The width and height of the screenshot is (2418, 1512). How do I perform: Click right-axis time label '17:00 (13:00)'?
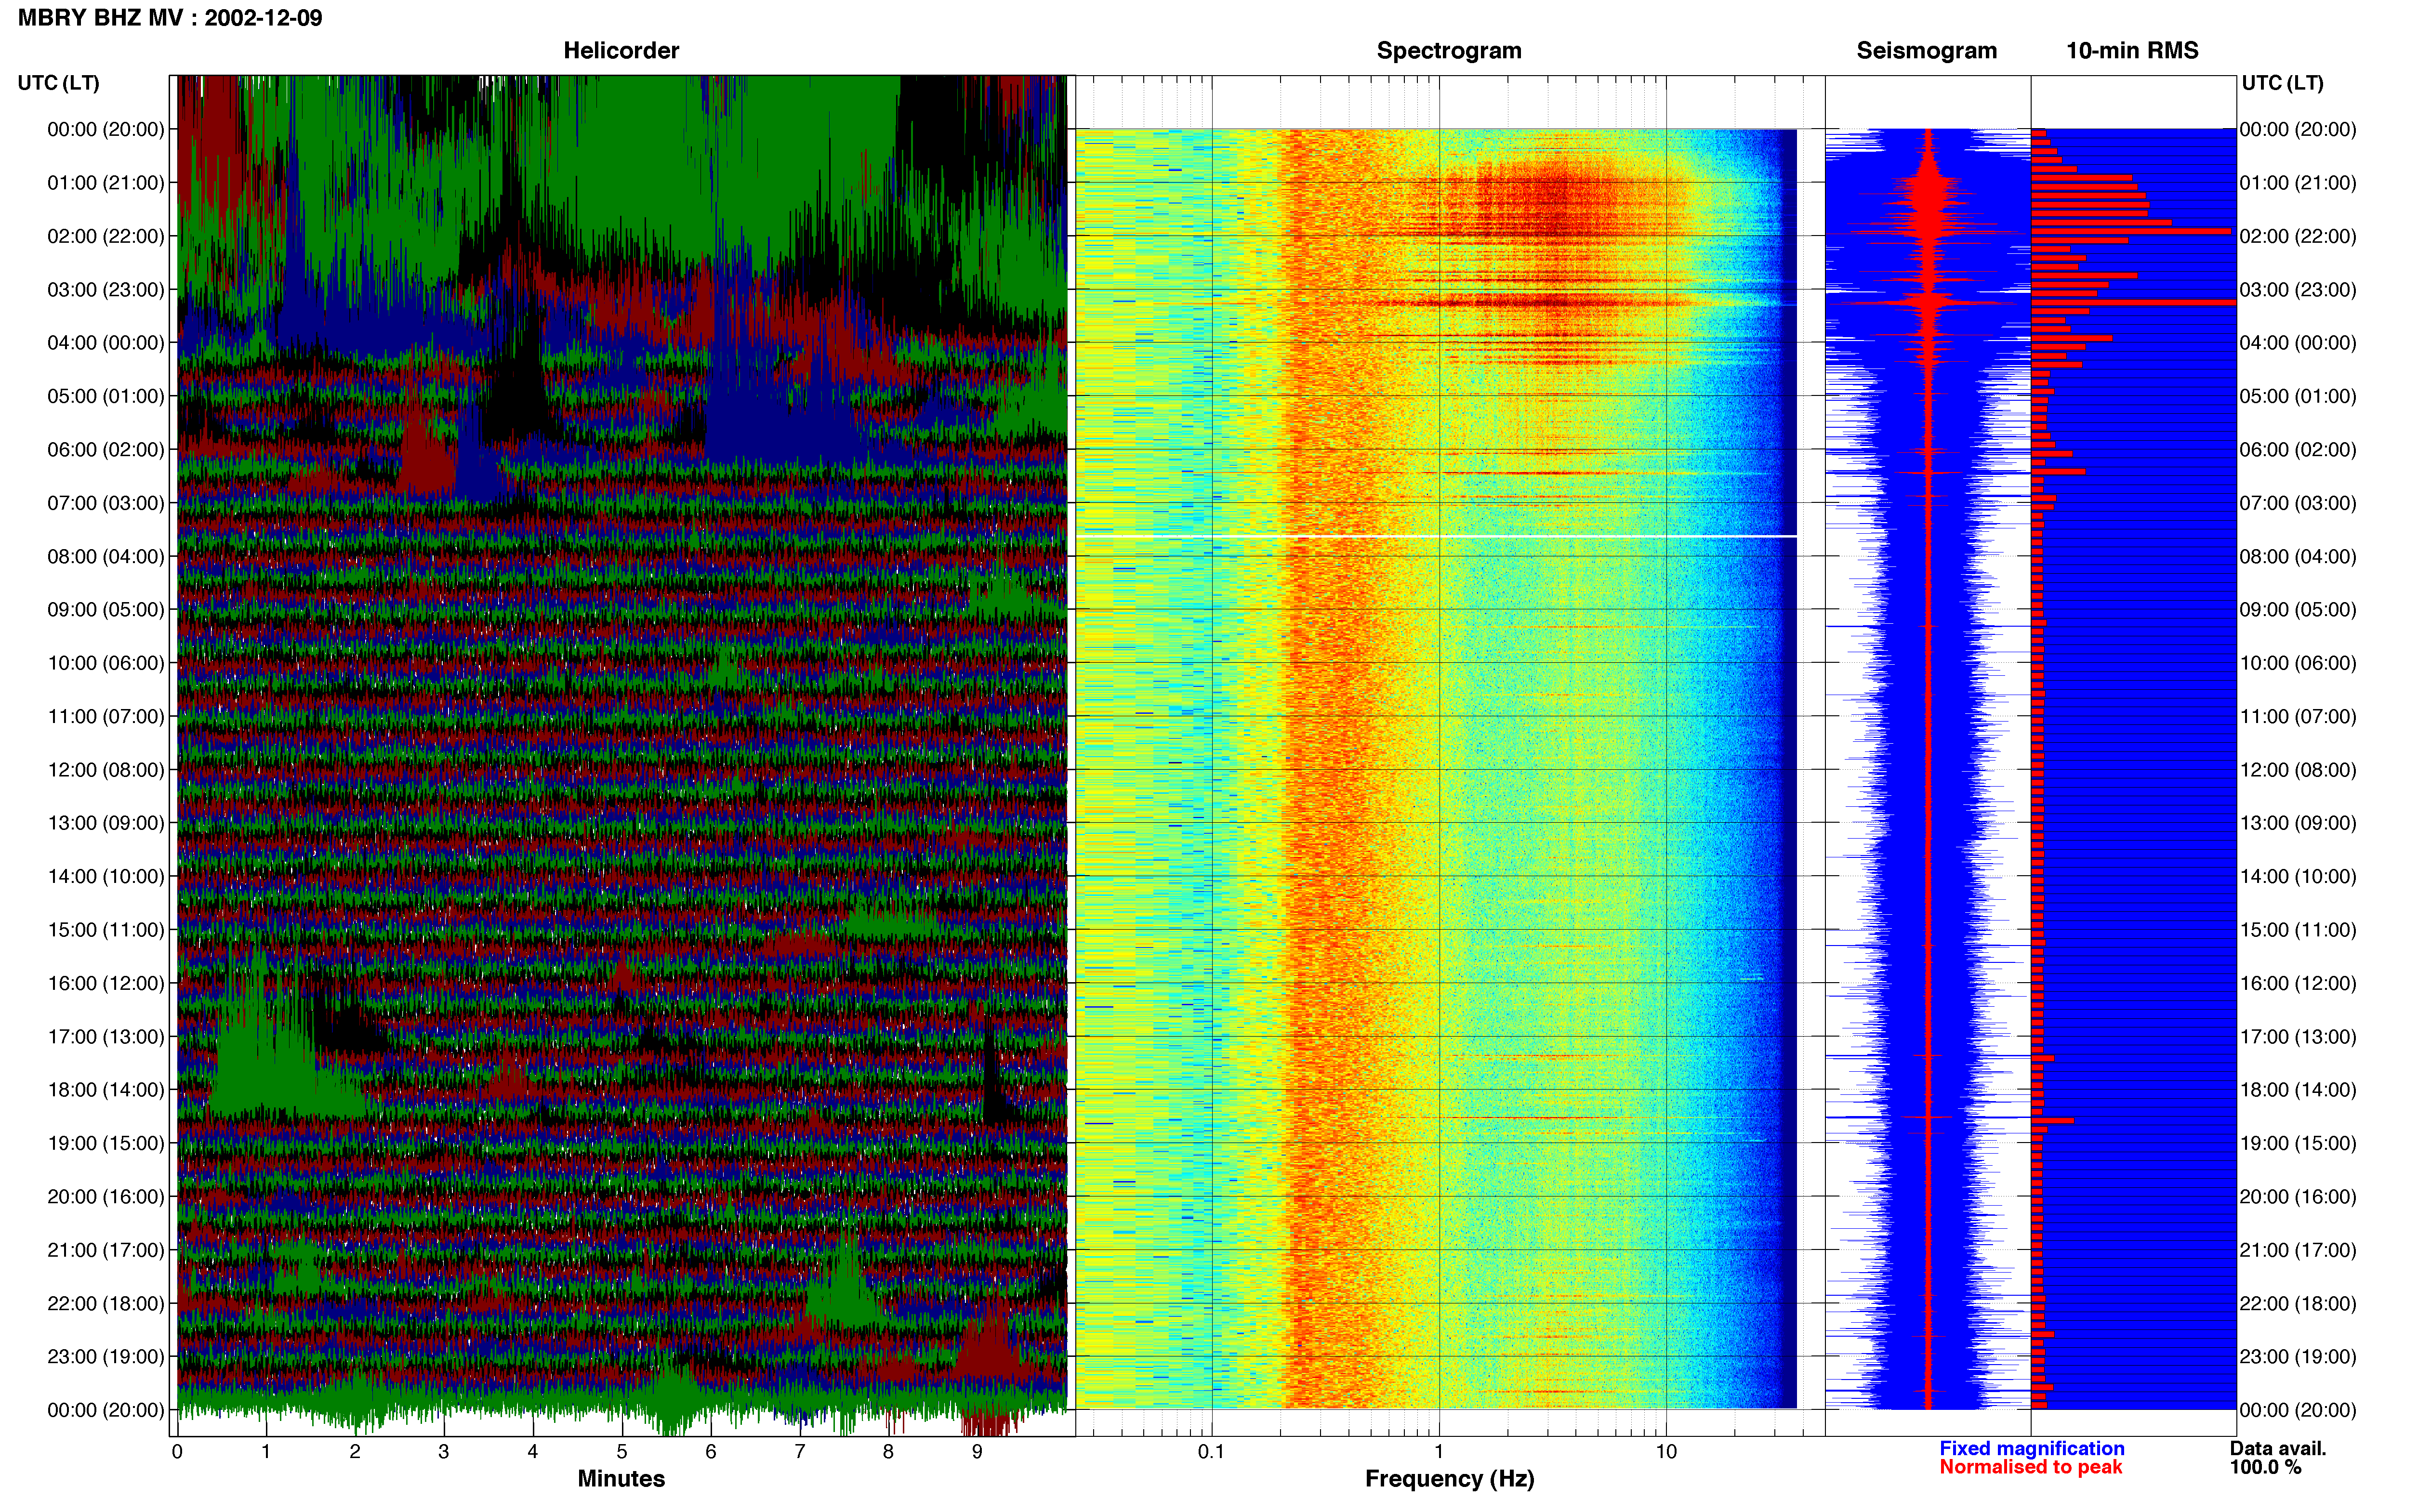[2298, 1037]
